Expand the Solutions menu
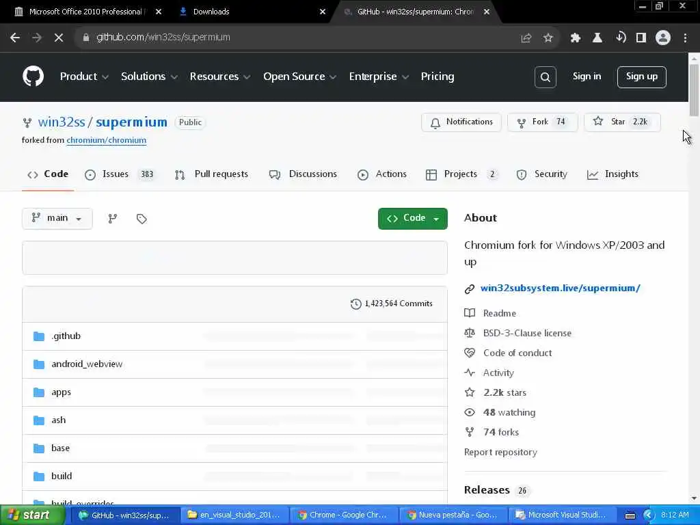Image resolution: width=700 pixels, height=525 pixels. (149, 77)
